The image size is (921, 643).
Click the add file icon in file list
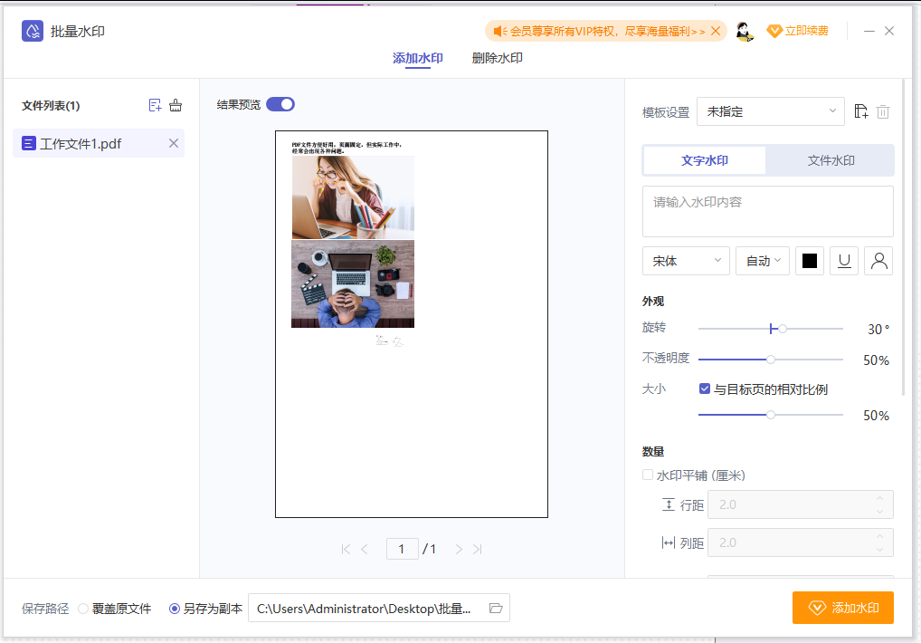[155, 105]
